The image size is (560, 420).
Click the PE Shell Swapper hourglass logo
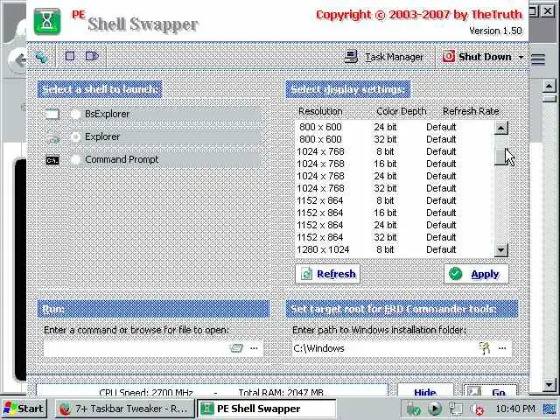pyautogui.click(x=47, y=22)
